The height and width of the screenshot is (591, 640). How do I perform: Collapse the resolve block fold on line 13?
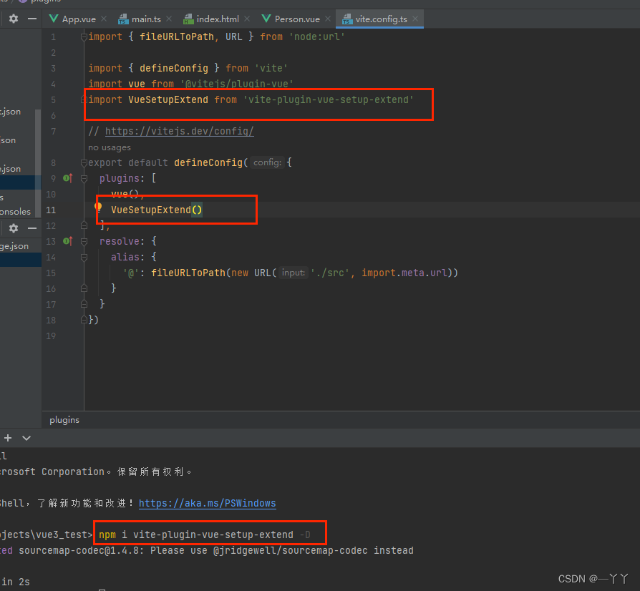pos(84,241)
